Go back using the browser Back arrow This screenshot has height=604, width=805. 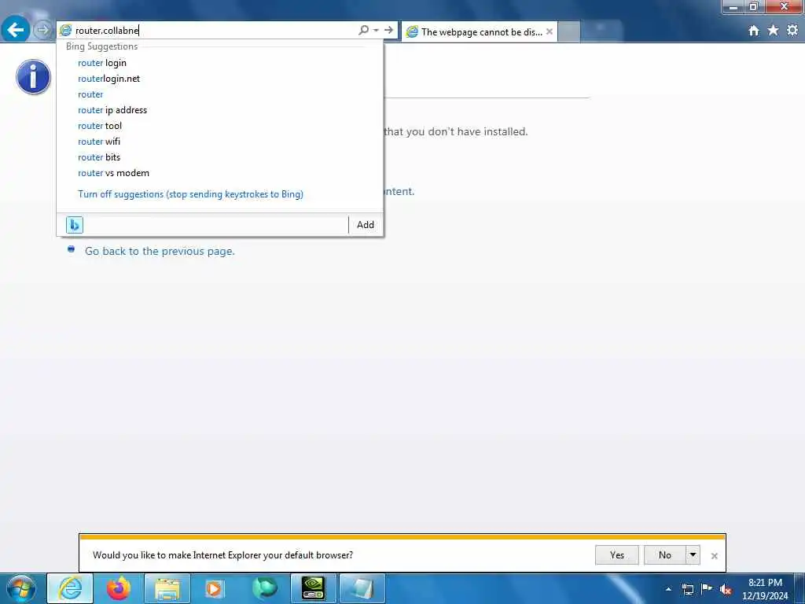pyautogui.click(x=16, y=30)
